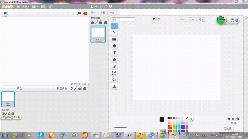The height and width of the screenshot is (139, 248).
Task: Click the backdrop name input field
Action: [123, 20]
